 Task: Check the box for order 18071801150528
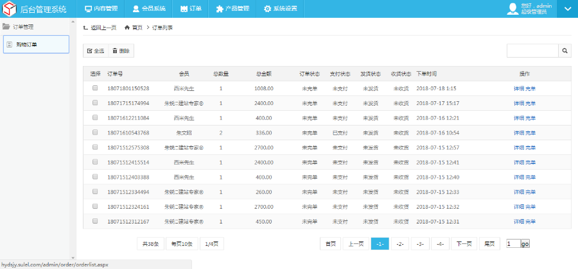click(x=95, y=88)
